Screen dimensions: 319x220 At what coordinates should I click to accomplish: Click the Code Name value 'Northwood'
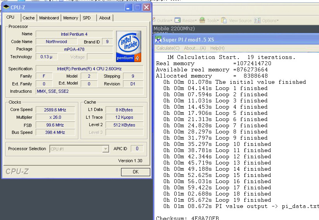(x=56, y=42)
